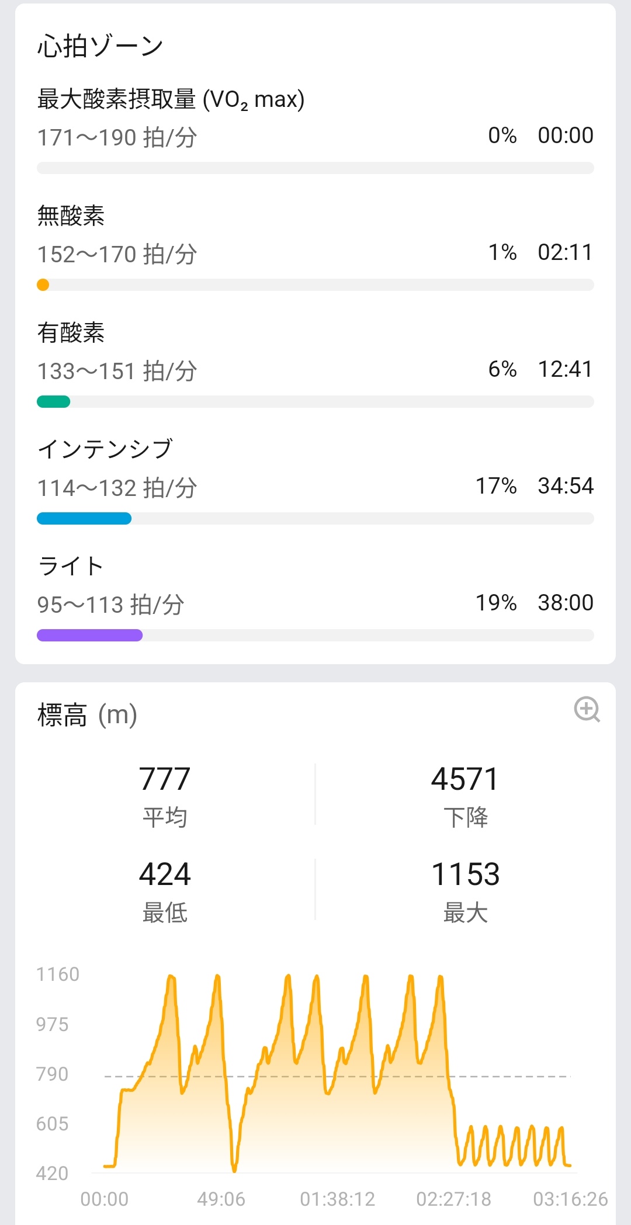This screenshot has width=631, height=1225.
Task: Tap the 34:54 duration for インテンシブ zone
Action: click(x=565, y=486)
